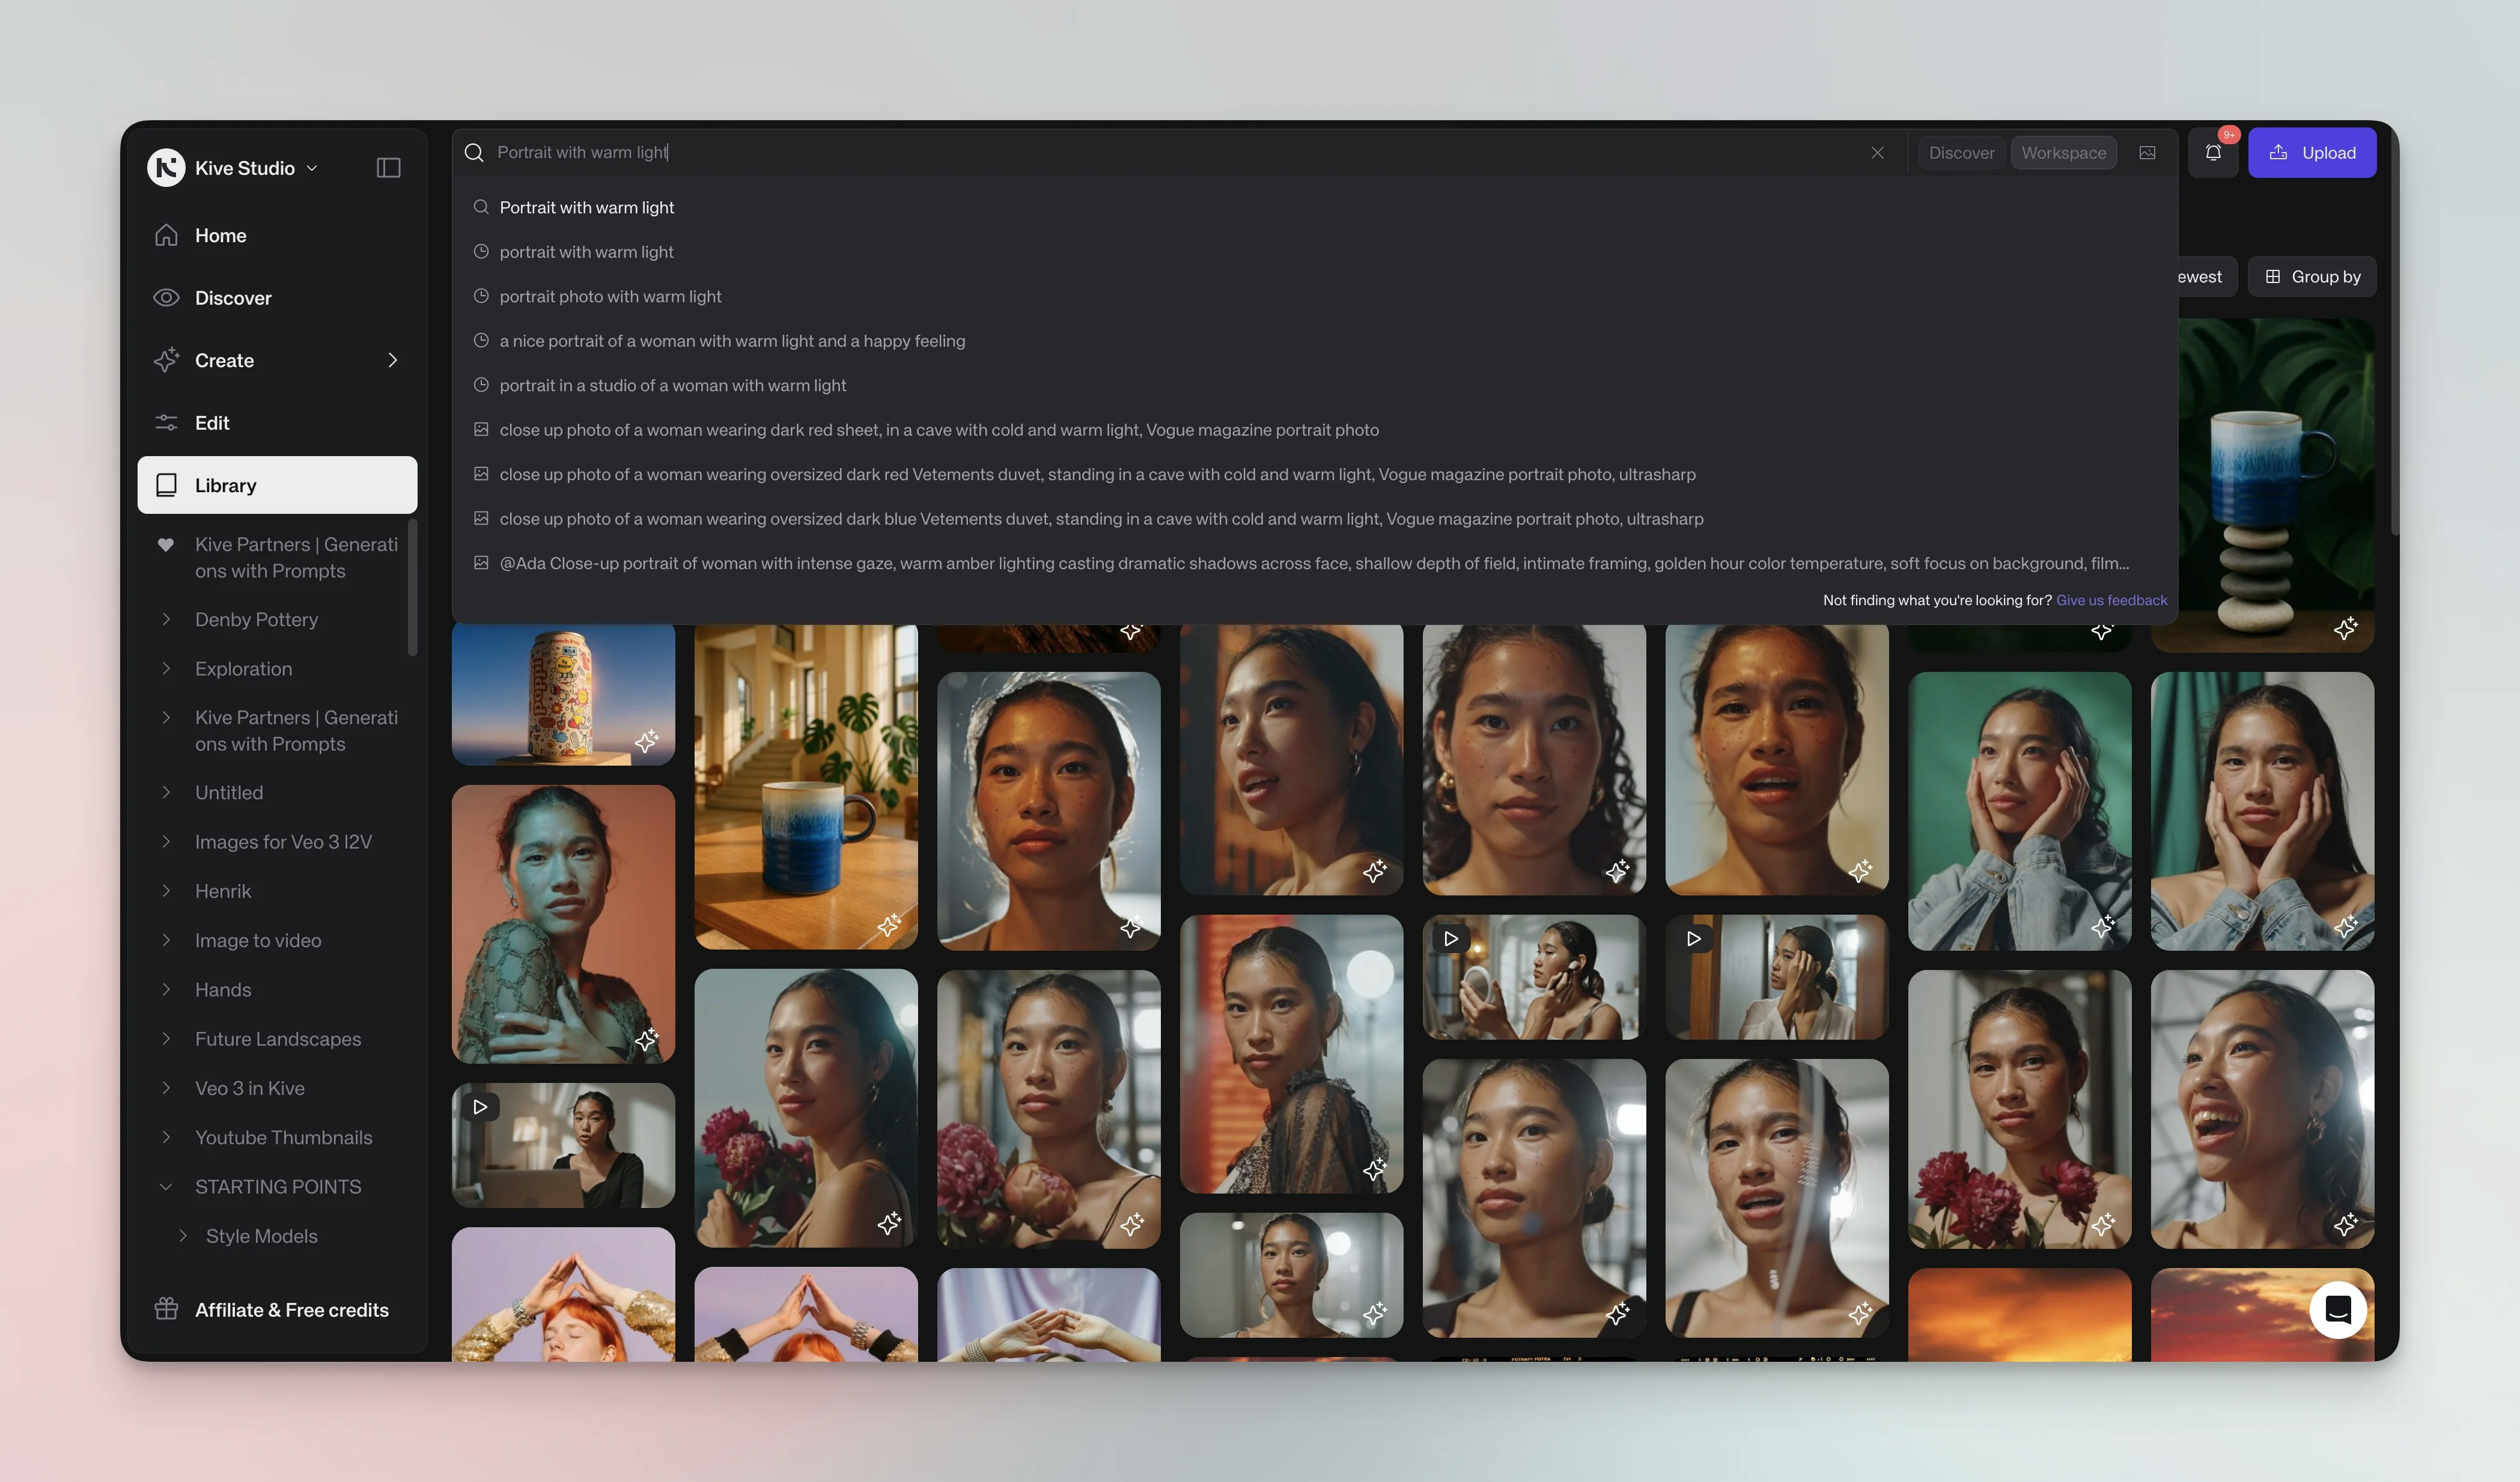The image size is (2520, 1482).
Task: Click the sparkle icon on the blue mug photo
Action: point(888,925)
